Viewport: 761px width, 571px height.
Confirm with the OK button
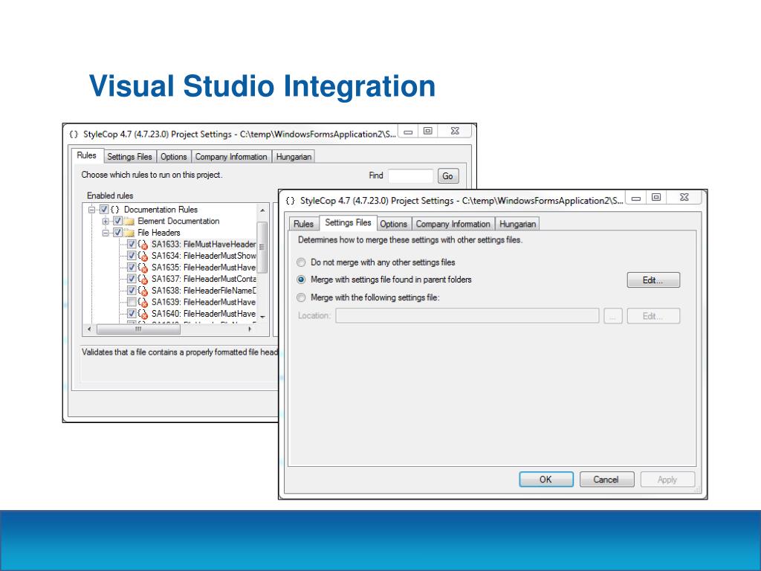click(546, 480)
